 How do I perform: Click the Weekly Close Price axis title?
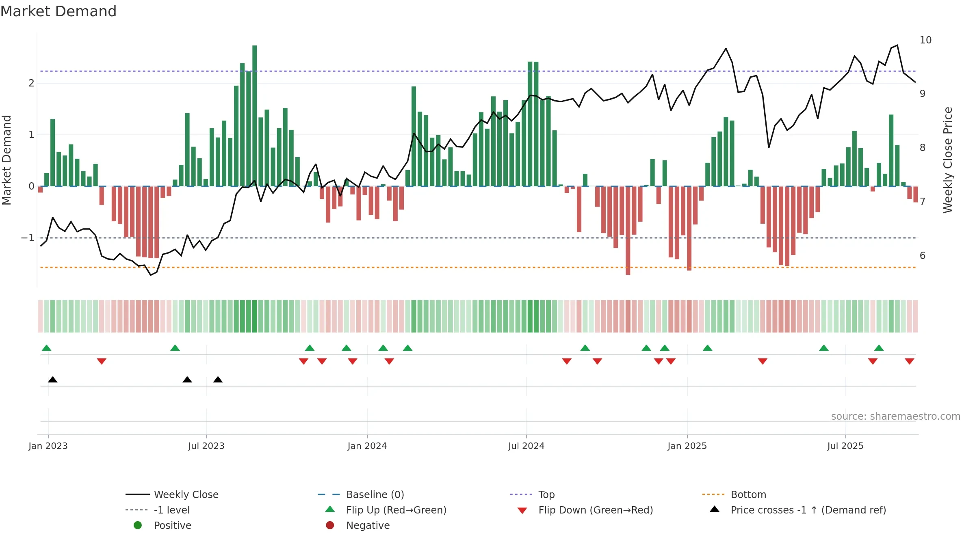tap(948, 160)
